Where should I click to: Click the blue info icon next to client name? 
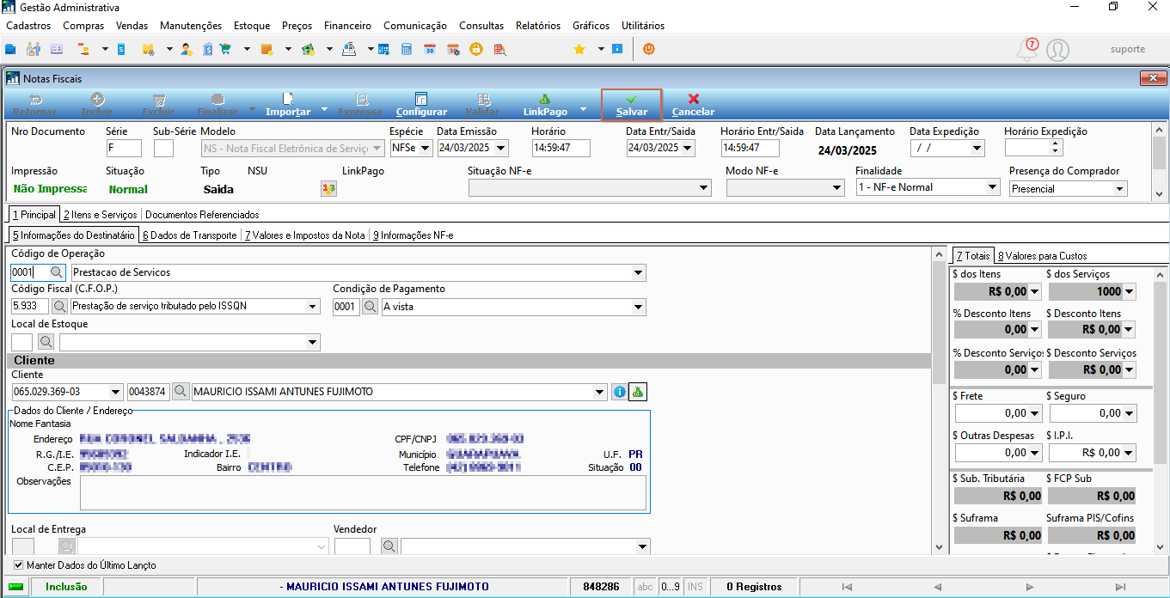pos(620,392)
